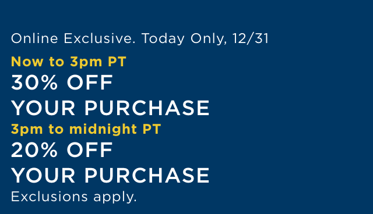Click the yellow "3pm to midnight PT" heading

point(86,130)
